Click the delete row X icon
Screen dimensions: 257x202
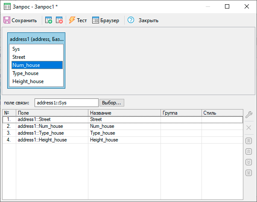tap(249, 127)
